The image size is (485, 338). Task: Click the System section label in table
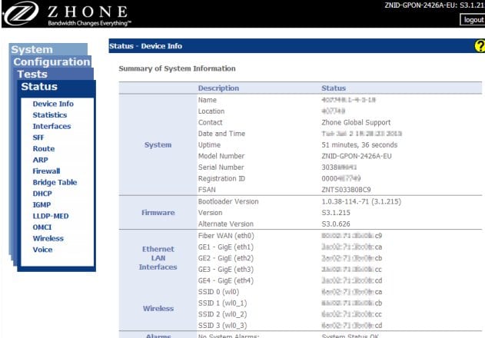(158, 144)
